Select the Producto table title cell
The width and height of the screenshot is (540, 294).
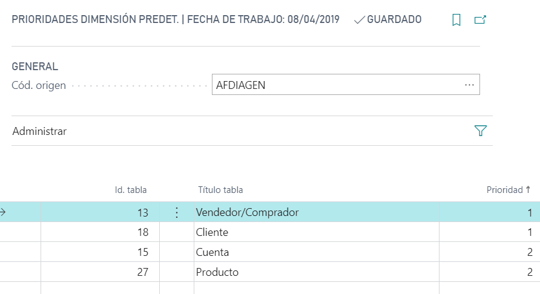tap(217, 272)
